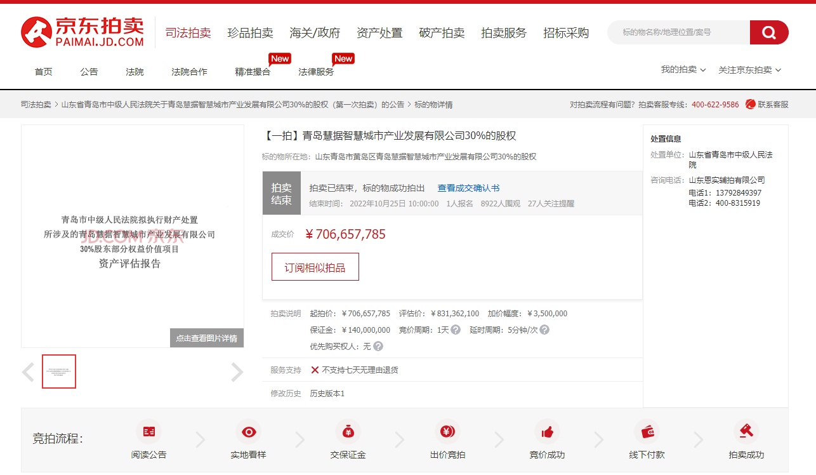Go to 首页 in the sub navigation

click(44, 72)
